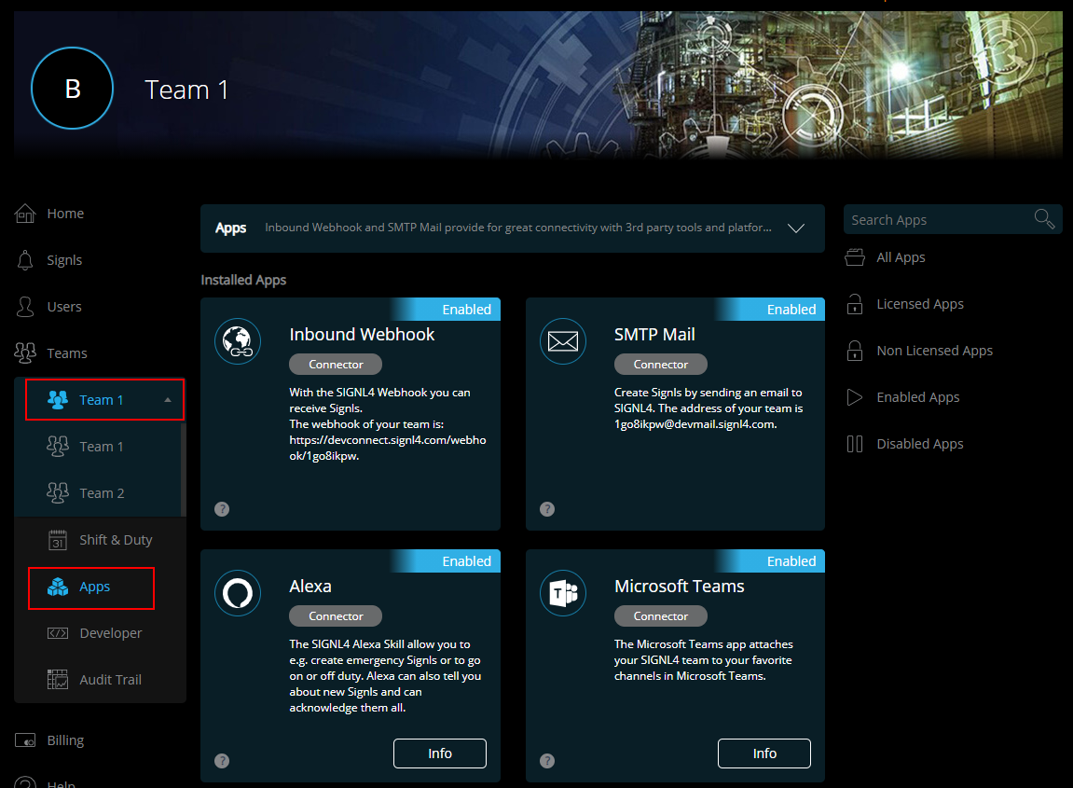Filter by Enabled Apps
The width and height of the screenshot is (1073, 788).
click(917, 397)
